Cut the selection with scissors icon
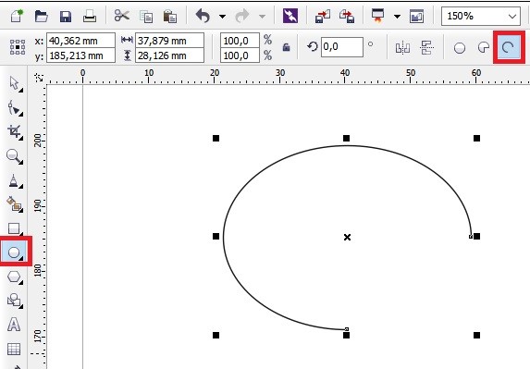Image resolution: width=530 pixels, height=369 pixels. [x=122, y=16]
